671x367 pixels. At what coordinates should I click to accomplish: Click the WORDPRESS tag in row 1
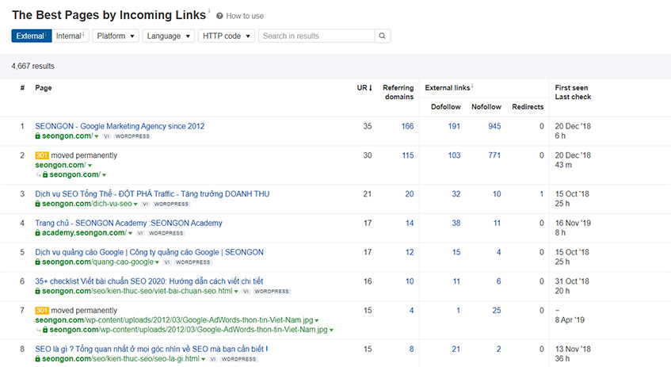coord(132,136)
